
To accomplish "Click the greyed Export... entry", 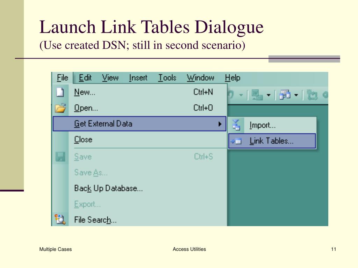I will pyautogui.click(x=139, y=204).
